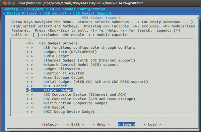The height and width of the screenshot is (132, 201).
Task: Toggle the module state for HID Gadget
Action: (29, 107)
